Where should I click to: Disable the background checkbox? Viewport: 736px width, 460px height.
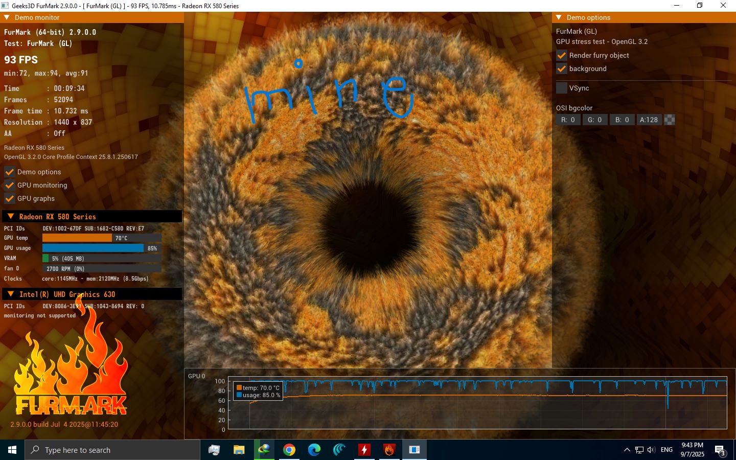[562, 68]
